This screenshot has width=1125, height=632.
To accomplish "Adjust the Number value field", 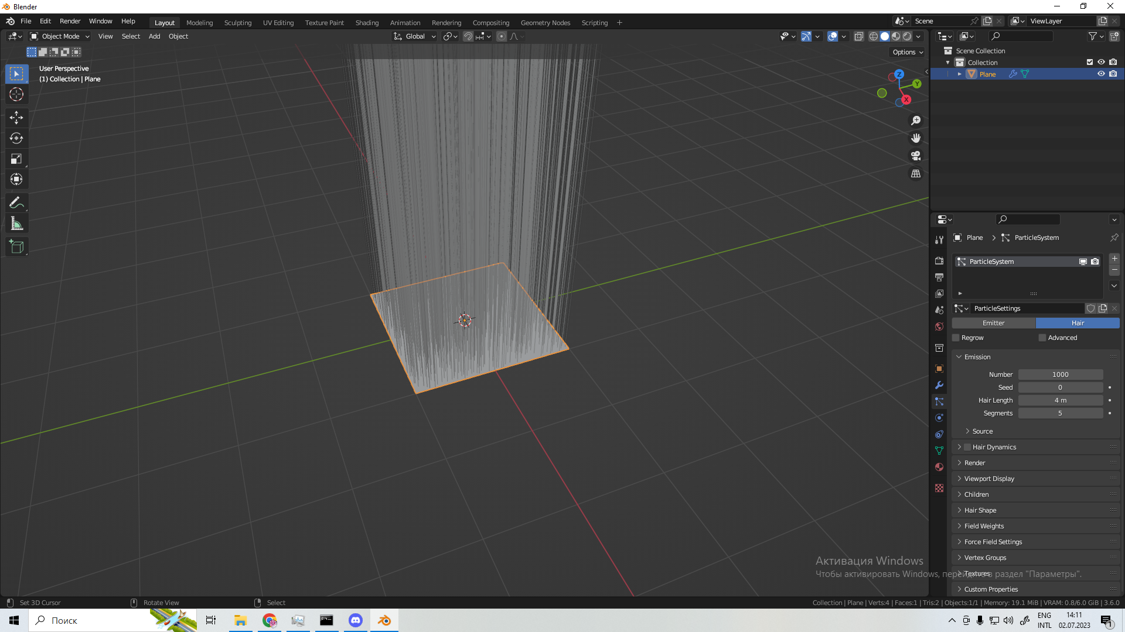I will (1060, 375).
